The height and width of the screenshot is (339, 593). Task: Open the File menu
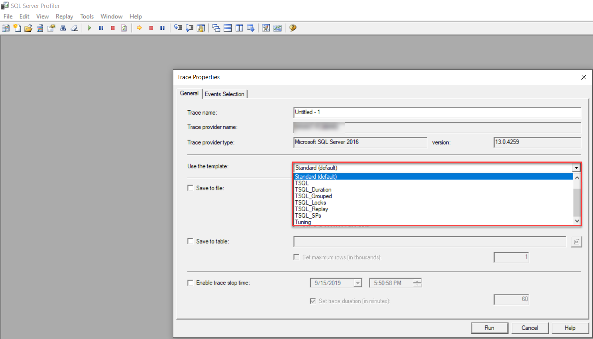tap(8, 16)
